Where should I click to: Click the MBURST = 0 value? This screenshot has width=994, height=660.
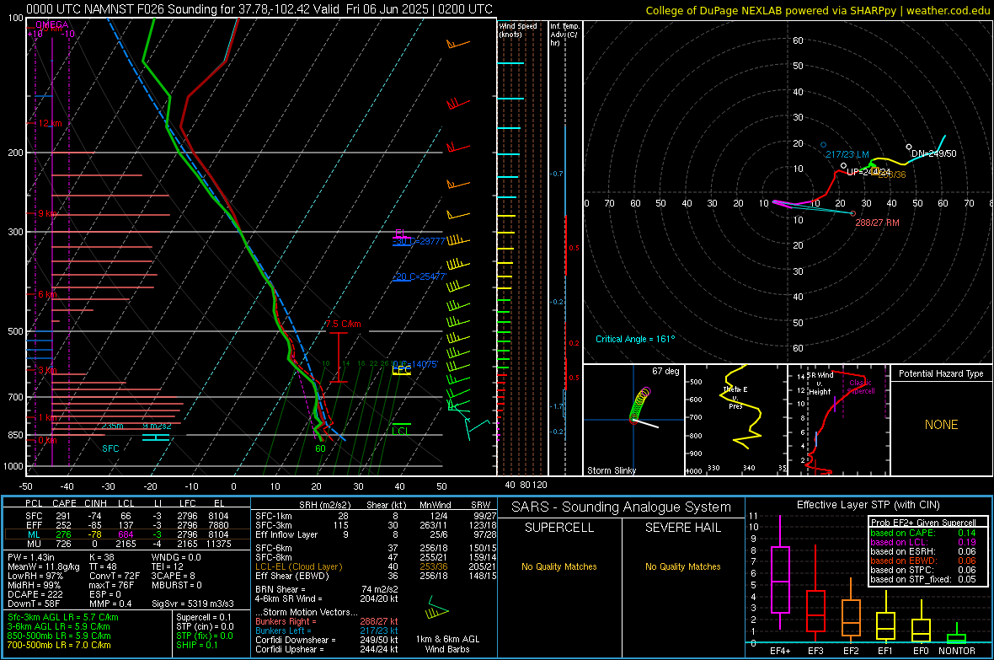click(176, 584)
